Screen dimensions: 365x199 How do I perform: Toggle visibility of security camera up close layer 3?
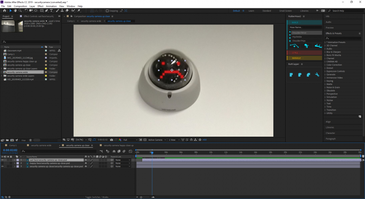click(2, 166)
